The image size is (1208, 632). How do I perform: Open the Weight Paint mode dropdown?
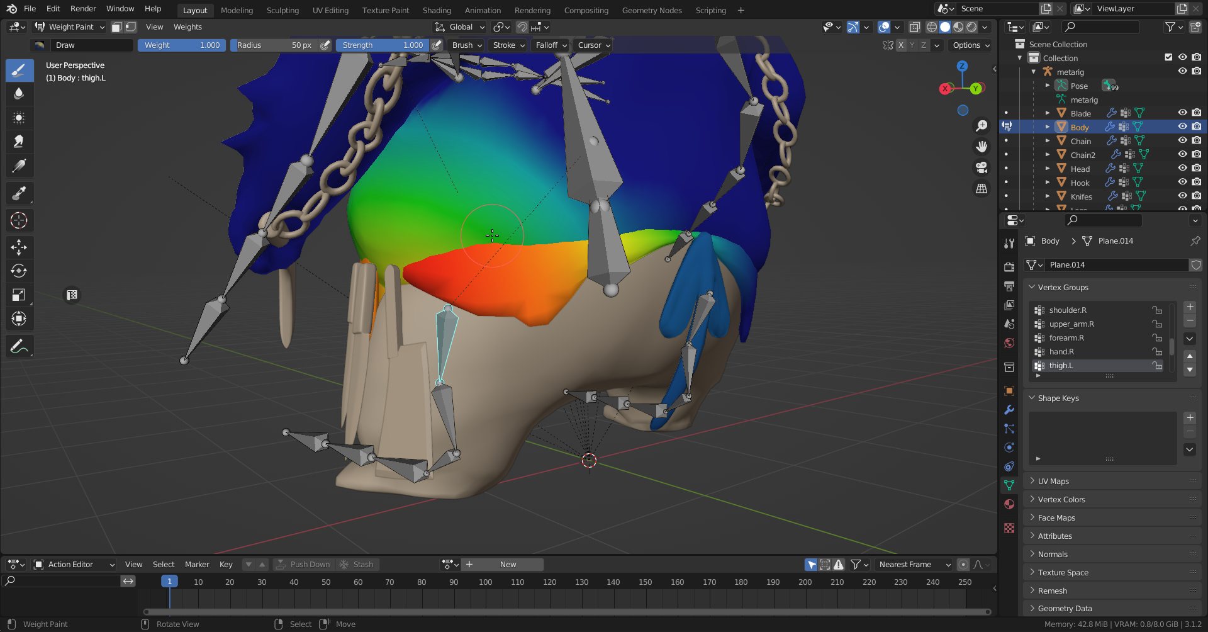click(70, 27)
